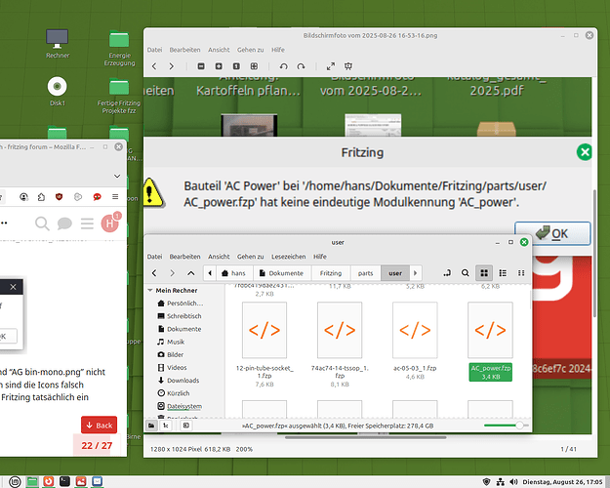
Task: Switch file manager to icon grid view
Action: click(483, 273)
